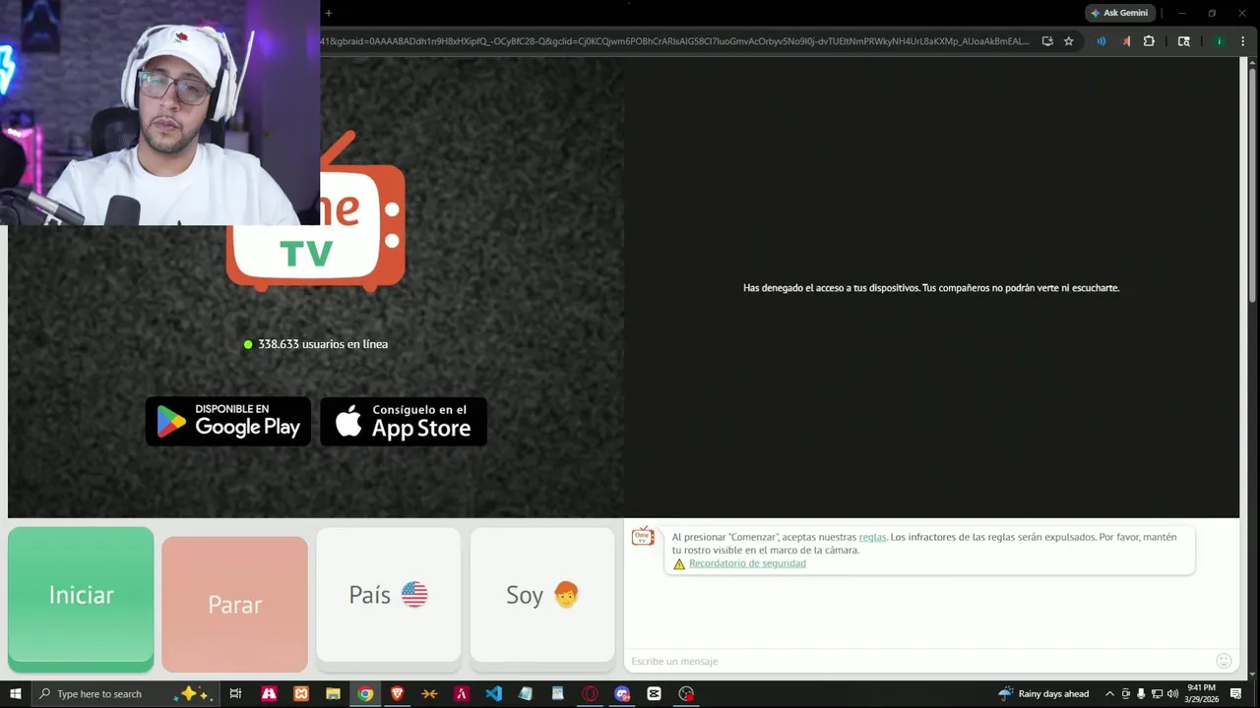This screenshot has width=1260, height=708.
Task: Open the reglas rules link
Action: [872, 537]
